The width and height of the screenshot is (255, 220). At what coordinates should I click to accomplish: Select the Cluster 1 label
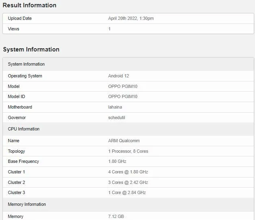coord(16,172)
